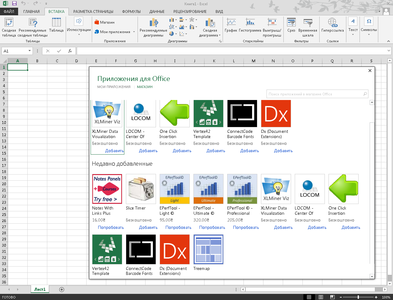Select the Treemap app thumbnail
Viewport: 393px width, 300px height.
point(208,249)
